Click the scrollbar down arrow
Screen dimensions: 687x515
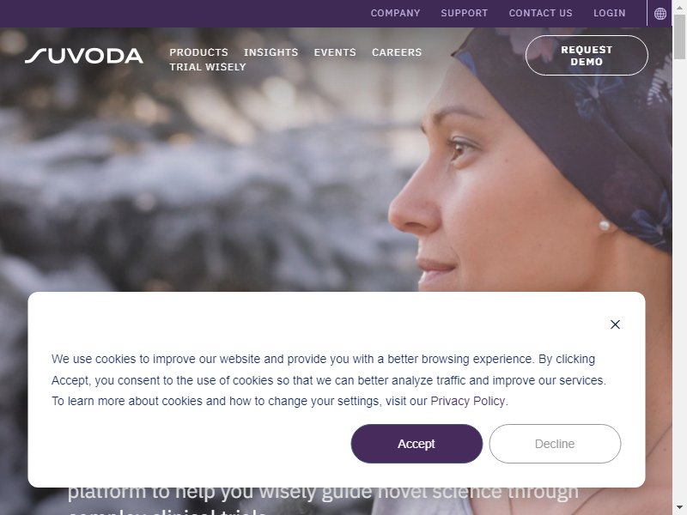[679, 509]
